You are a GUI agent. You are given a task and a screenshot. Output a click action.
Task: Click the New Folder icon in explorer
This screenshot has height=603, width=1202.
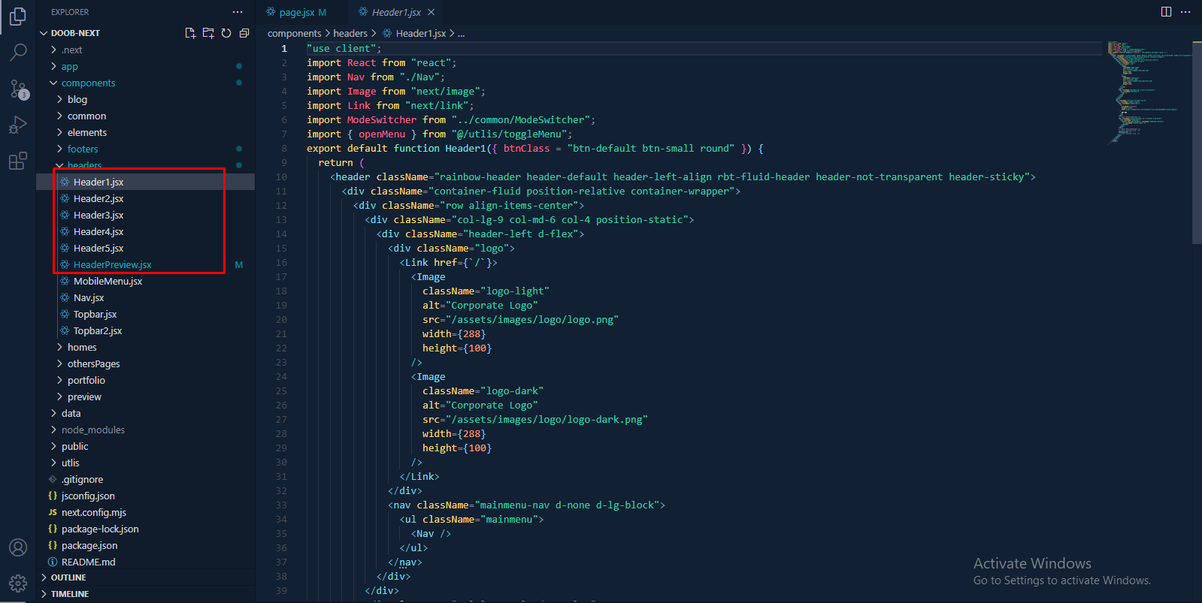click(208, 33)
